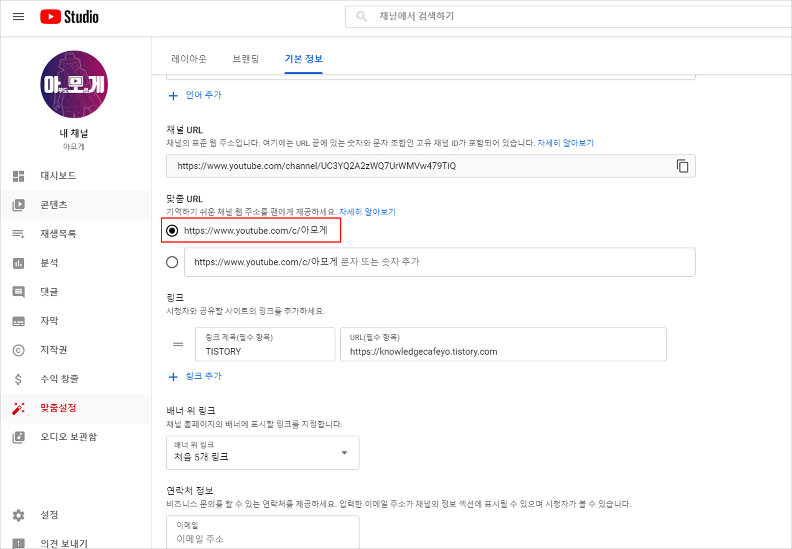Select the youtube.com/c/아모게 radio button
Screen dimensions: 792x549
coord(172,231)
